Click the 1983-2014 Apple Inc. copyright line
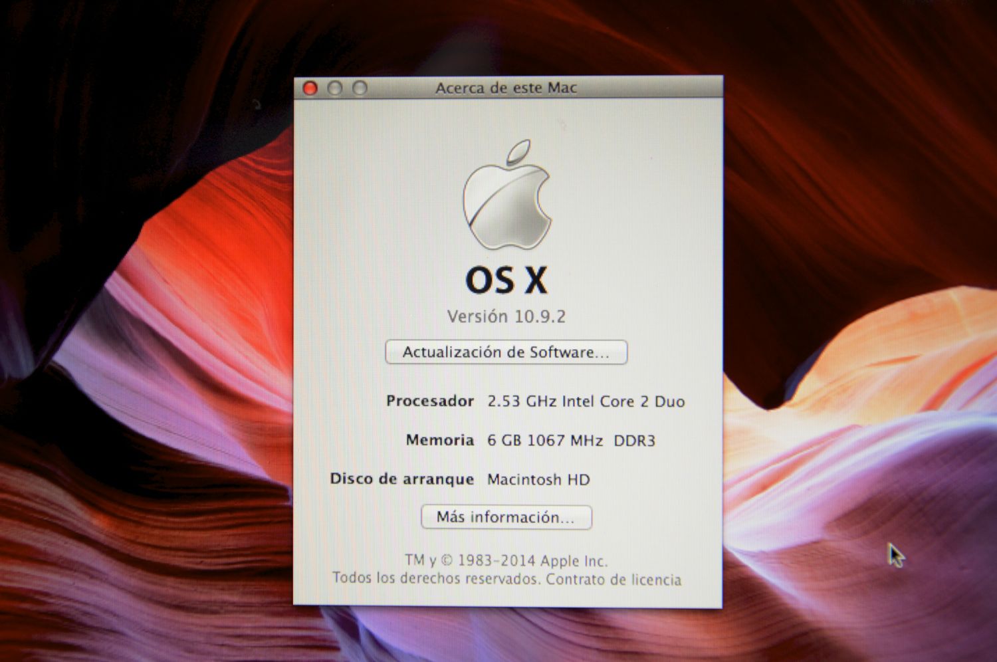The image size is (997, 662). [506, 560]
